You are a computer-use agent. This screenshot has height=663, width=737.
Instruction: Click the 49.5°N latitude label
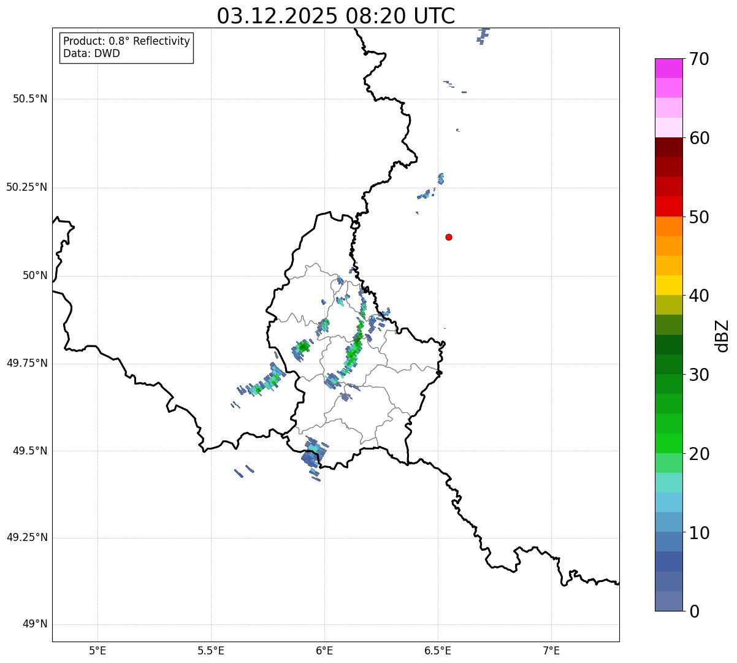30,451
